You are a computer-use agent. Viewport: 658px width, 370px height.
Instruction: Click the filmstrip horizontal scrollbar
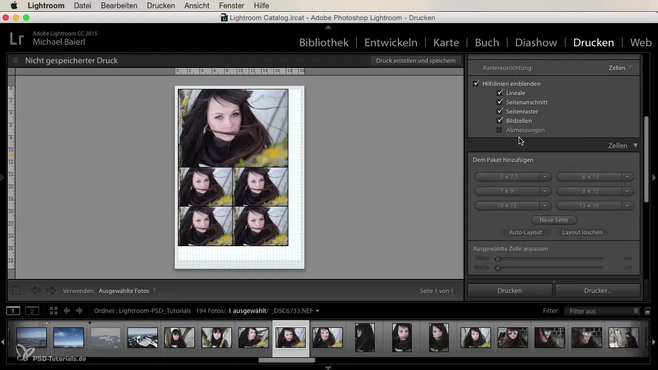point(286,360)
